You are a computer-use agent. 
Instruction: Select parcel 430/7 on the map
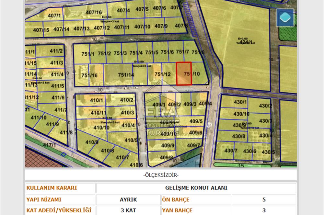pos(231,151)
